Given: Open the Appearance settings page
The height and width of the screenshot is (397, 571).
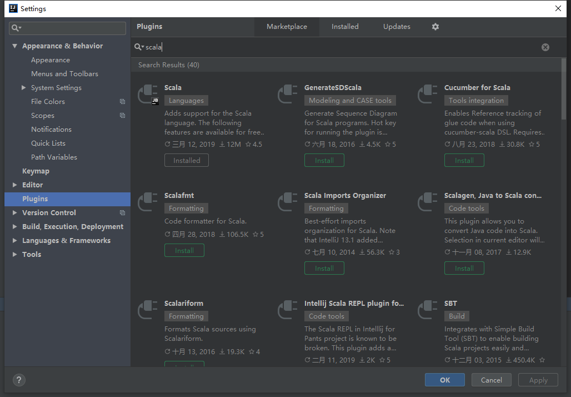Looking at the screenshot, I should [x=50, y=60].
